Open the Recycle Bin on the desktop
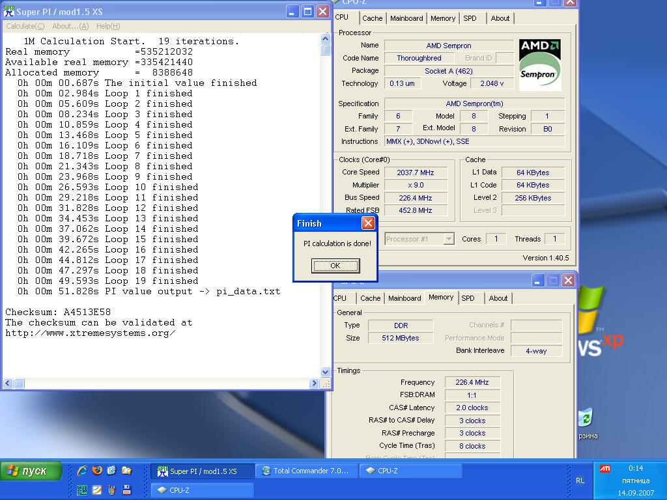Screen dimensions: 667x500 (586, 417)
